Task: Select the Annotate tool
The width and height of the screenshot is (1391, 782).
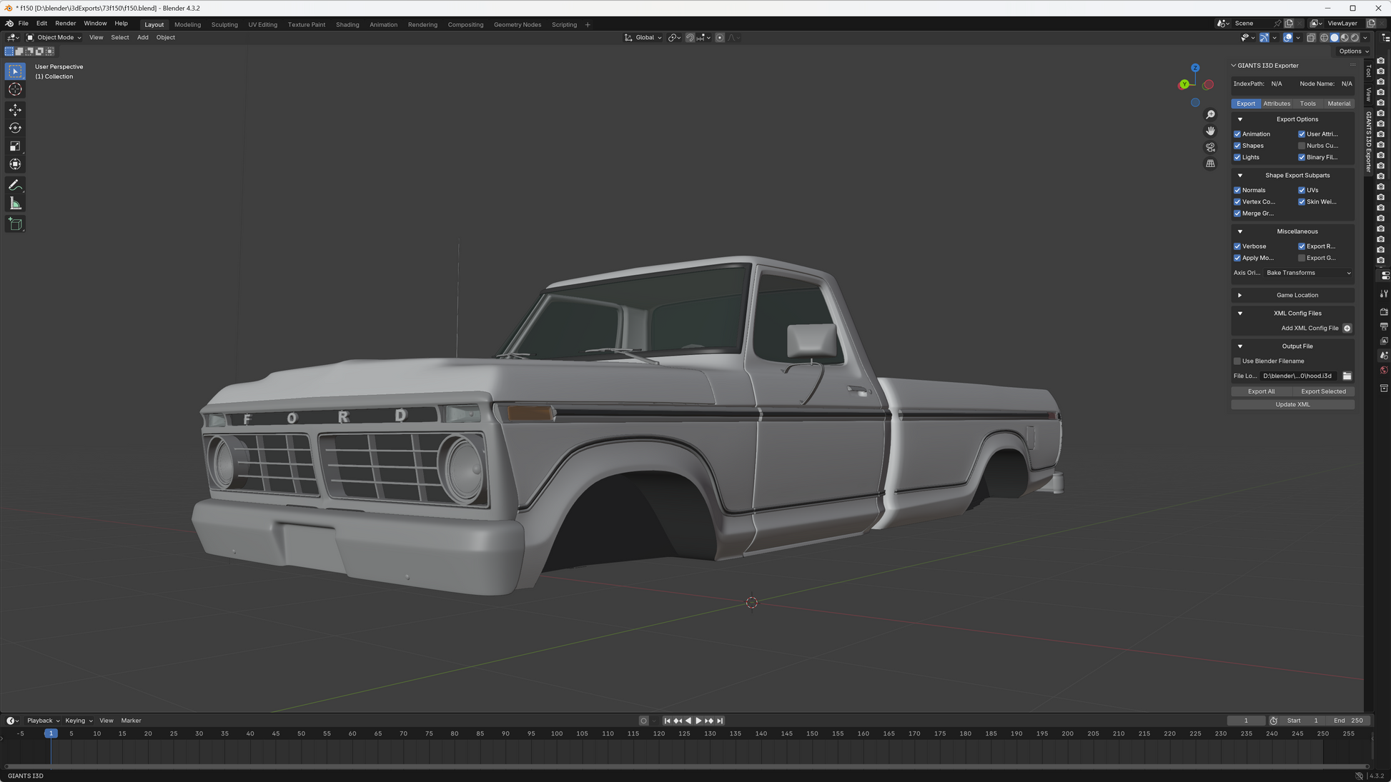Action: (15, 186)
